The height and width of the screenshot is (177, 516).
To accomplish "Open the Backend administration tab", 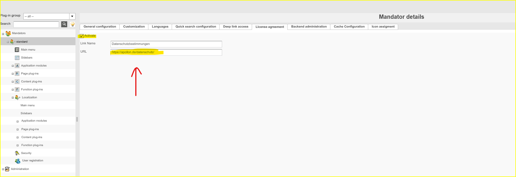I will pyautogui.click(x=309, y=27).
